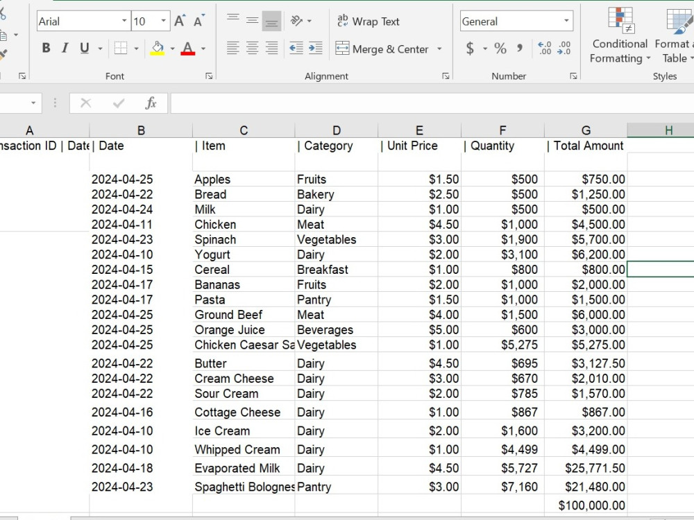This screenshot has width=694, height=520.
Task: Increase font size with large A
Action: point(179,21)
